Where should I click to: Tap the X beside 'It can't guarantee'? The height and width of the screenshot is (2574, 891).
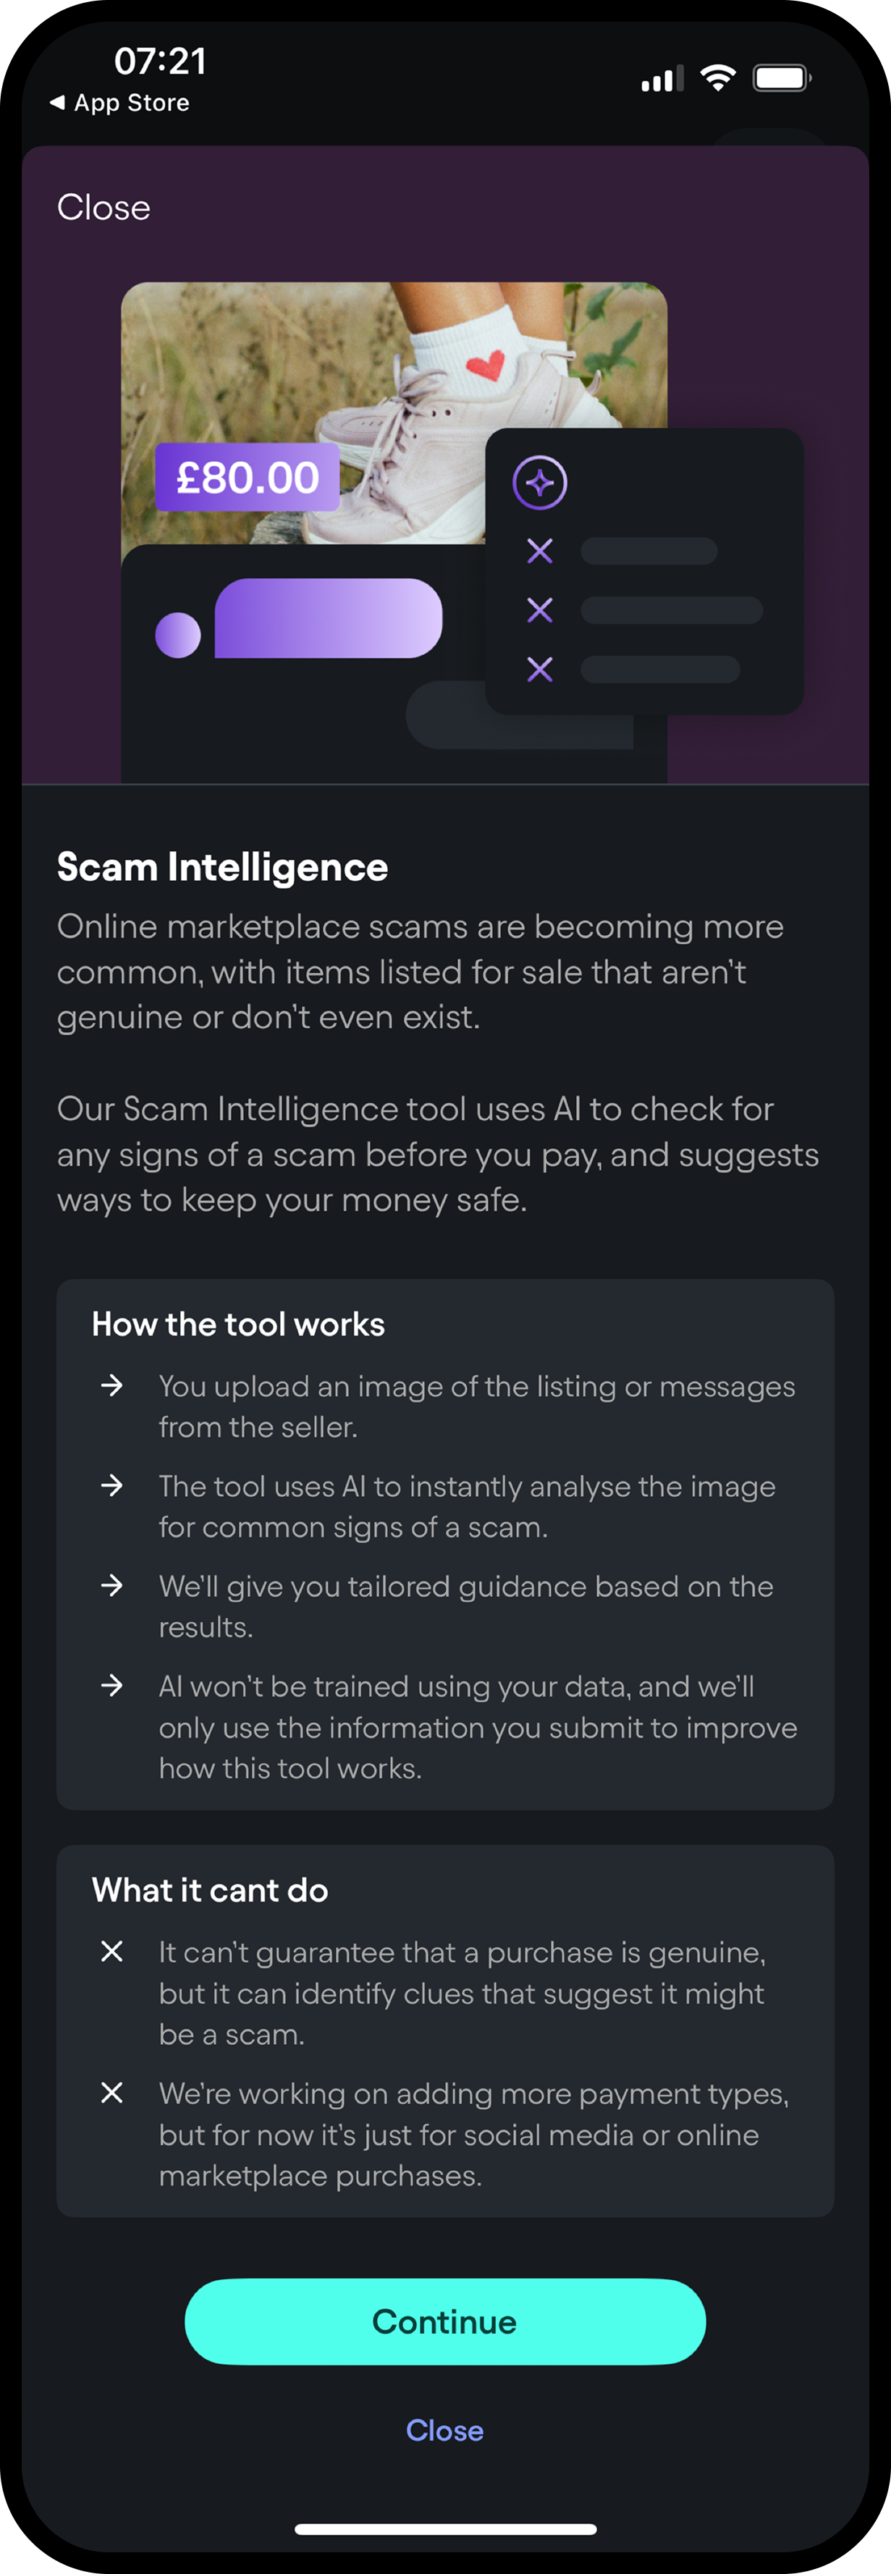coord(112,1951)
